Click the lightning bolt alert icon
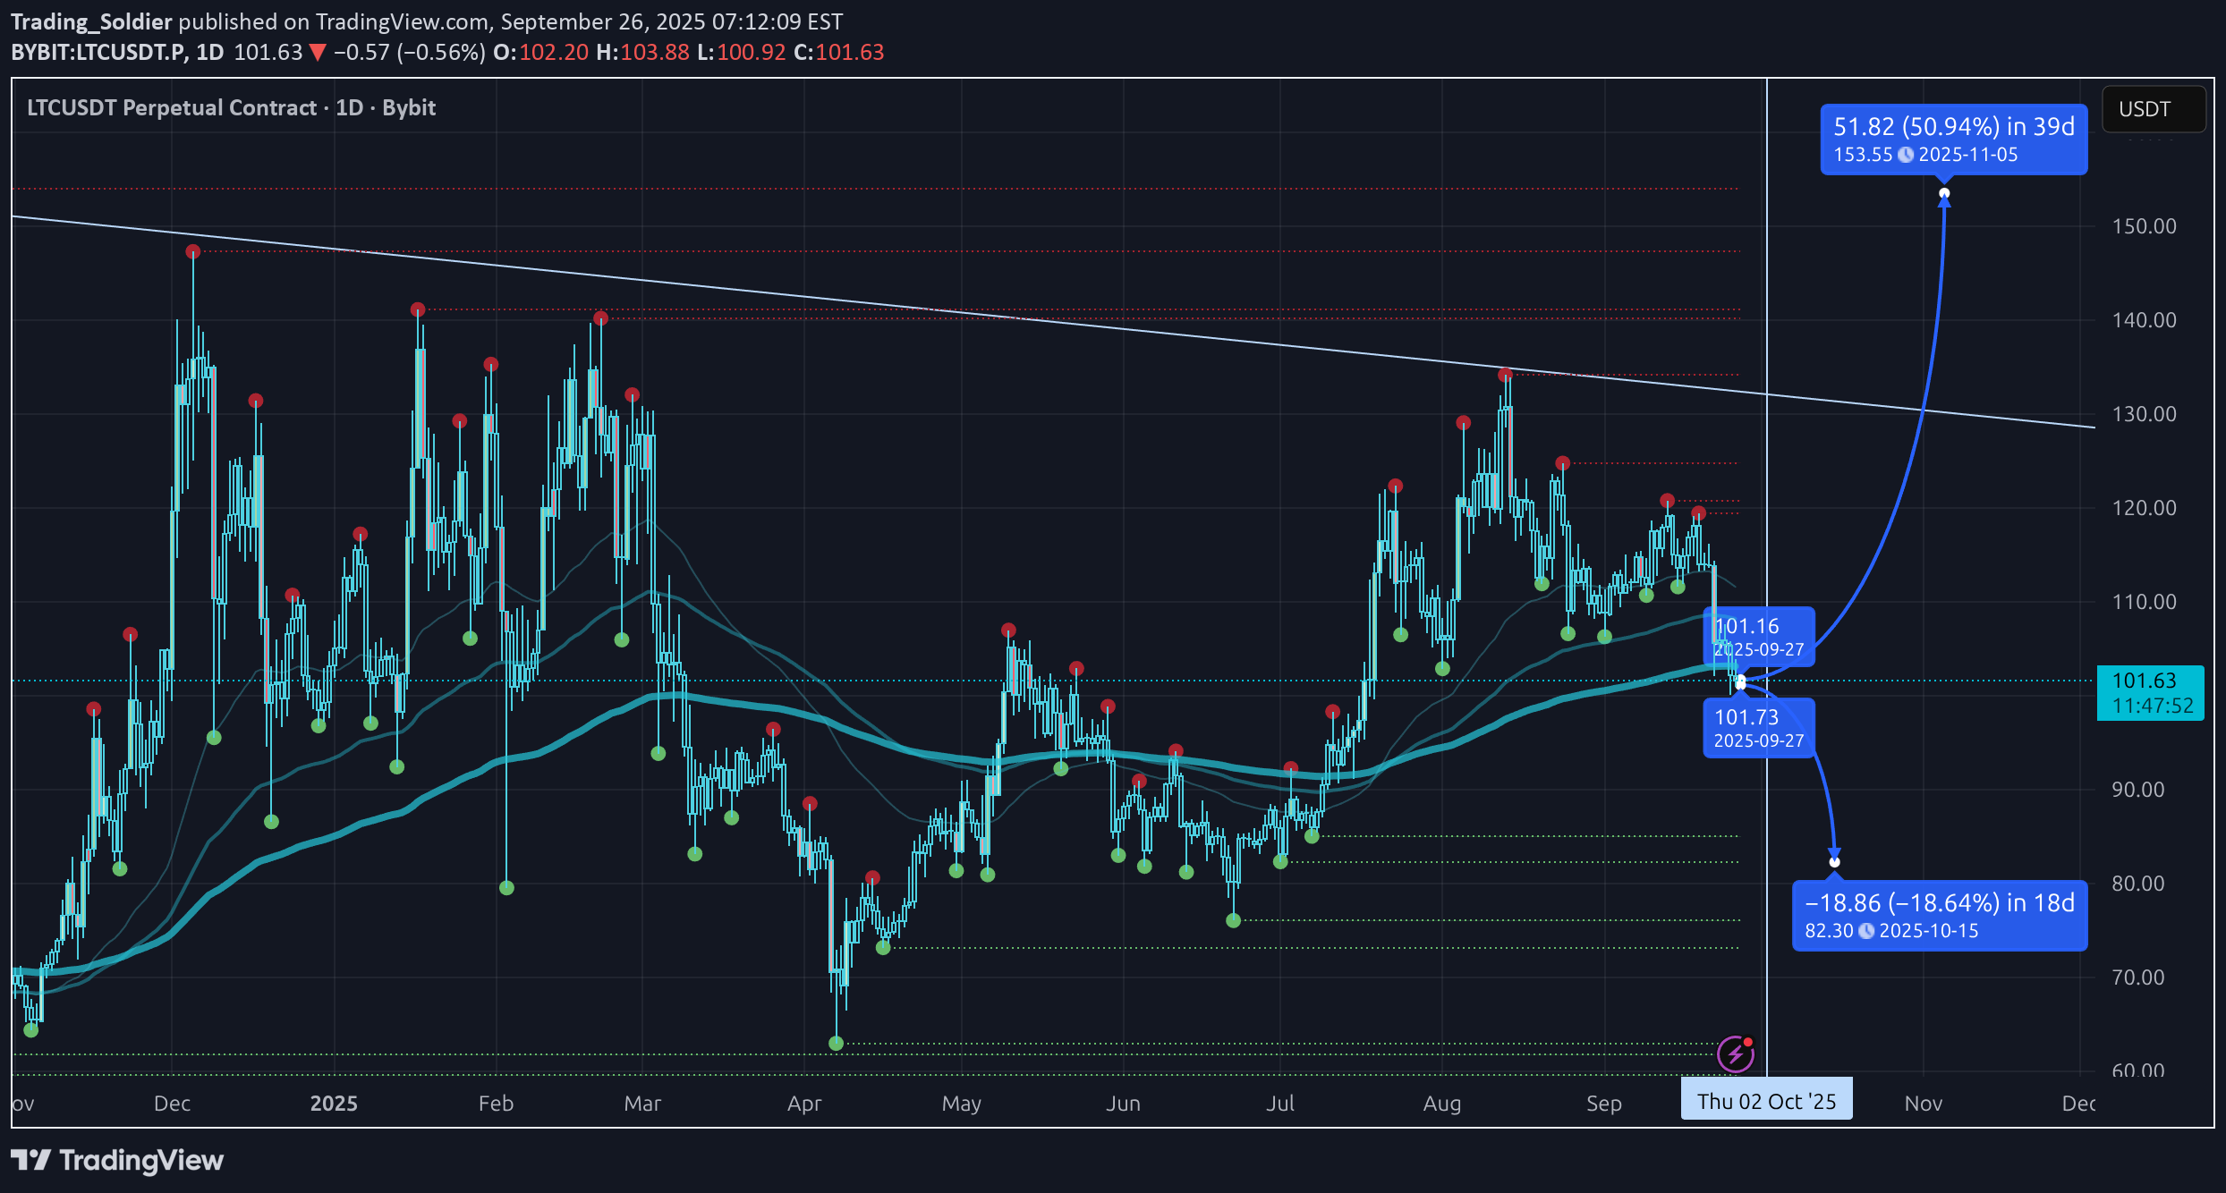Image resolution: width=2226 pixels, height=1193 pixels. pyautogui.click(x=1736, y=1053)
